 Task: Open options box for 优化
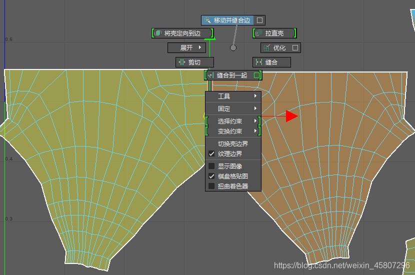point(295,47)
